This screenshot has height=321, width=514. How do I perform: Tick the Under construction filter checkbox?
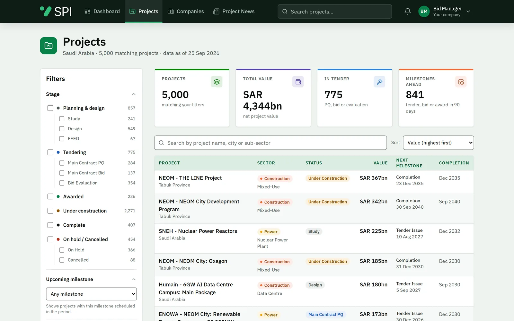tap(50, 211)
